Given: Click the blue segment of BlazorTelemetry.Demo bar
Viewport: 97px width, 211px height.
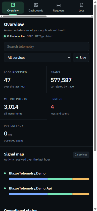Looking at the screenshot, I should [x=28, y=179].
